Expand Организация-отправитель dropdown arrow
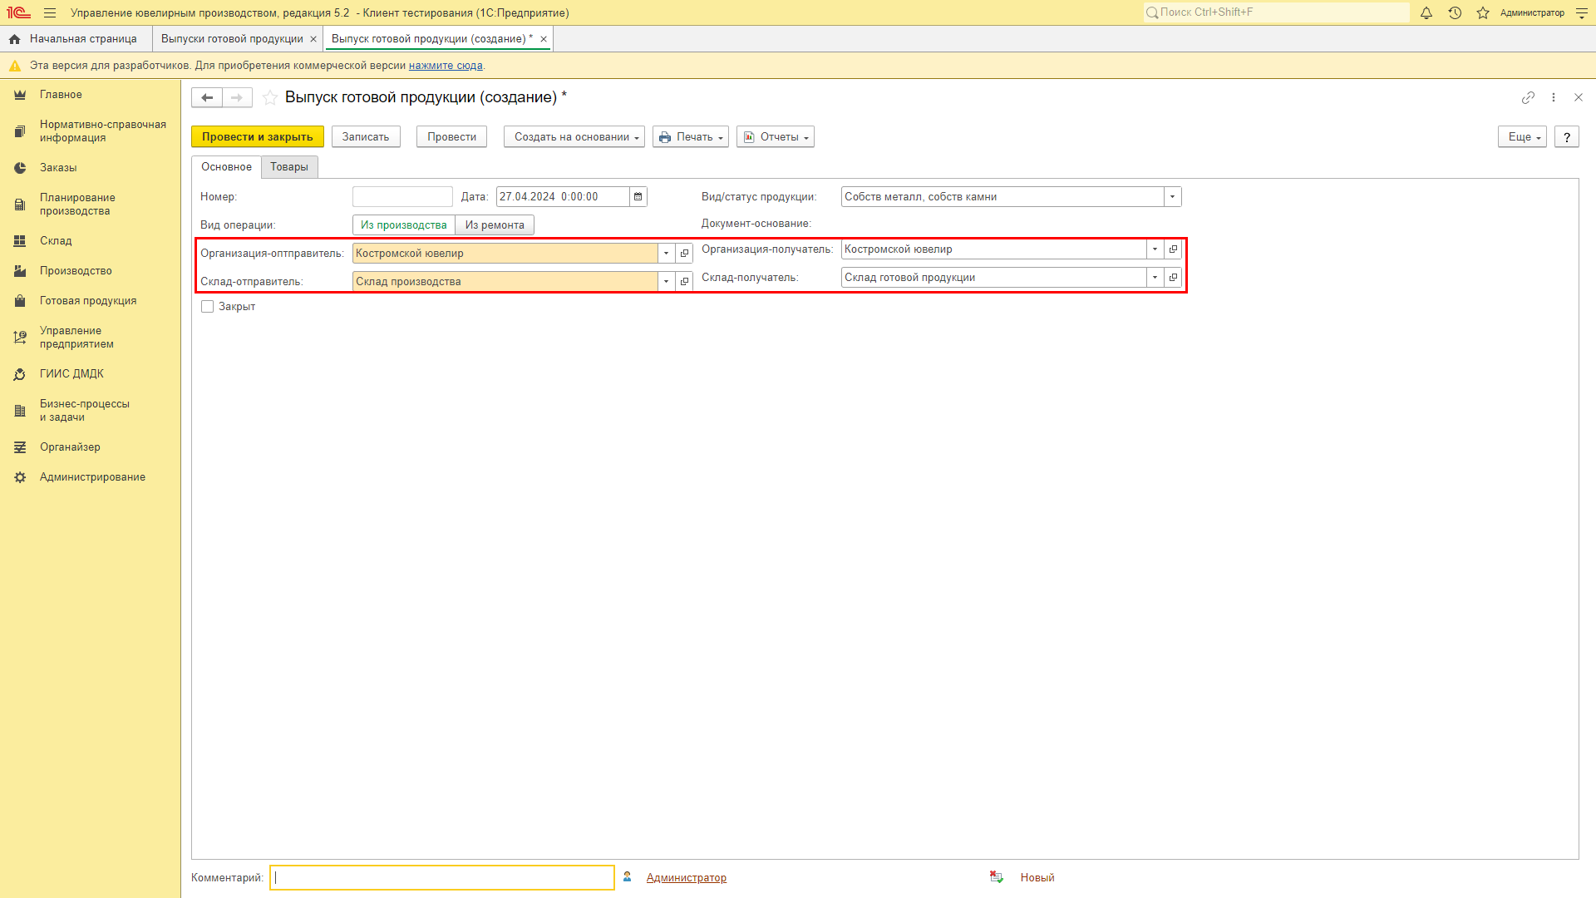Image resolution: width=1596 pixels, height=898 pixels. point(666,254)
